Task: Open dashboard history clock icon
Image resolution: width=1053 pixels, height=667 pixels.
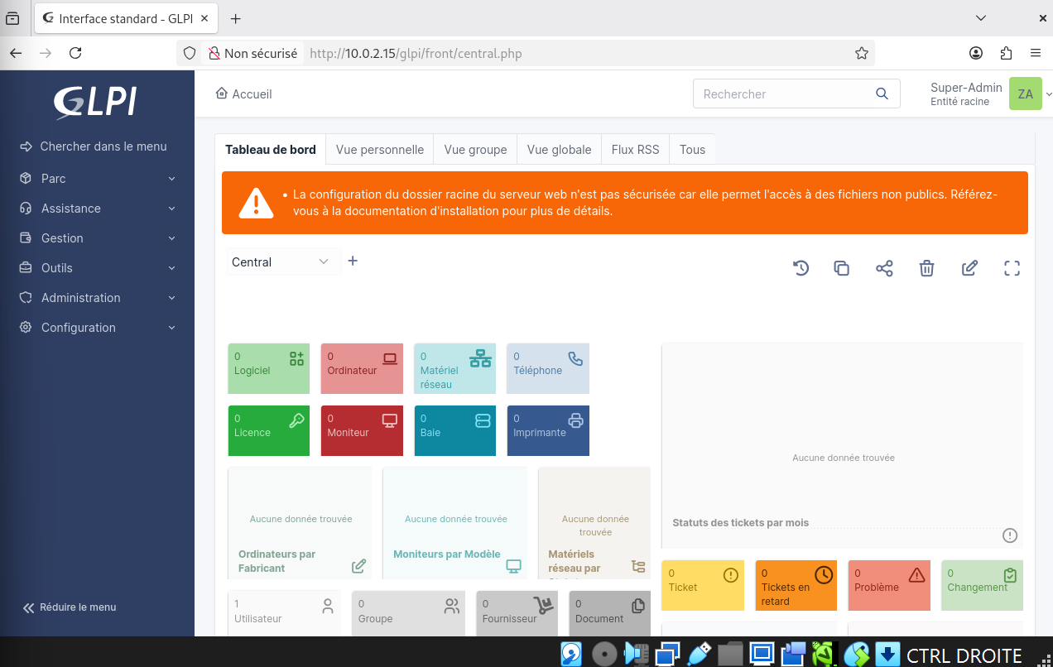Action: click(801, 268)
